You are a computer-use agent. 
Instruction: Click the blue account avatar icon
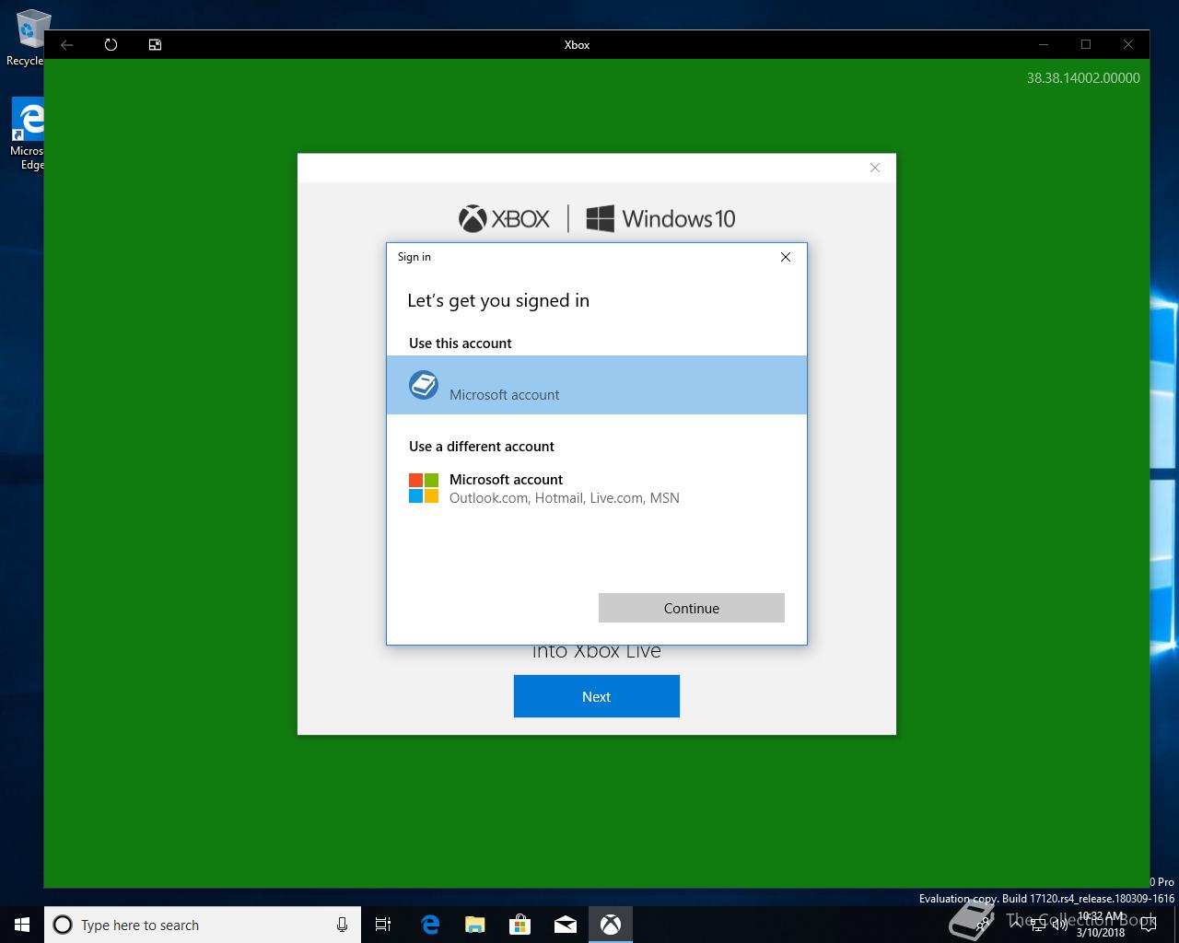[x=424, y=385]
